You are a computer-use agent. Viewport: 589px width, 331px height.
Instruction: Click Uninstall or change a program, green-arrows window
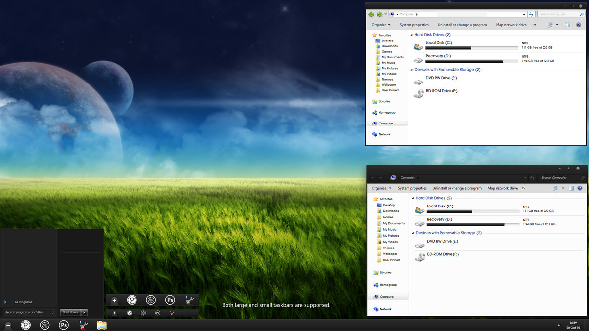tap(462, 25)
